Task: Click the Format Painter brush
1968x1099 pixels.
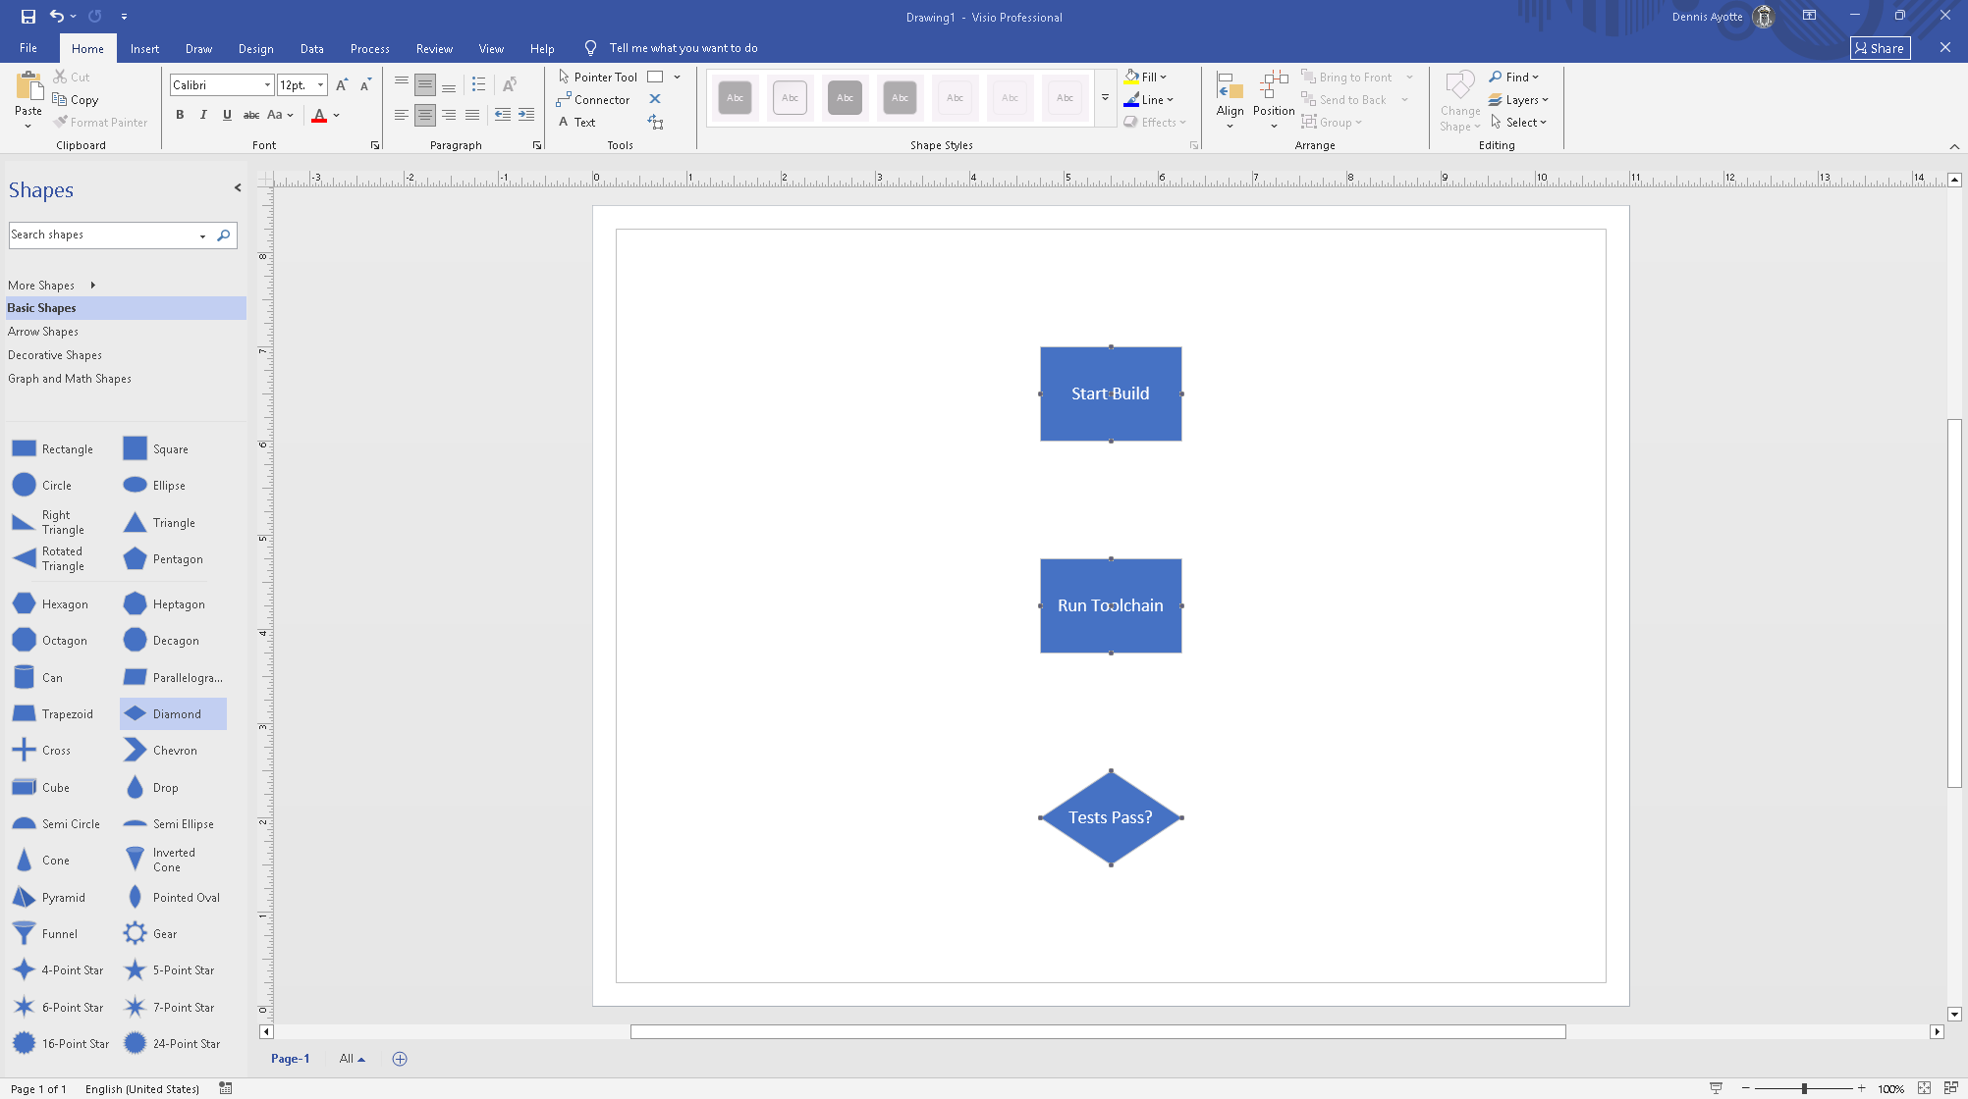Action: [x=61, y=122]
